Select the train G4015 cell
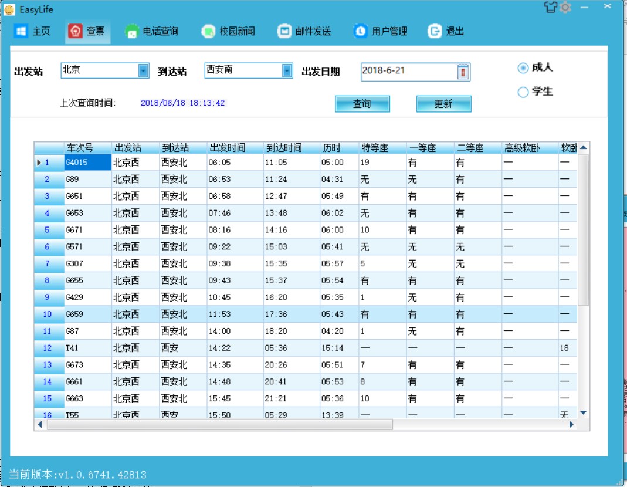627x487 pixels. [x=87, y=163]
